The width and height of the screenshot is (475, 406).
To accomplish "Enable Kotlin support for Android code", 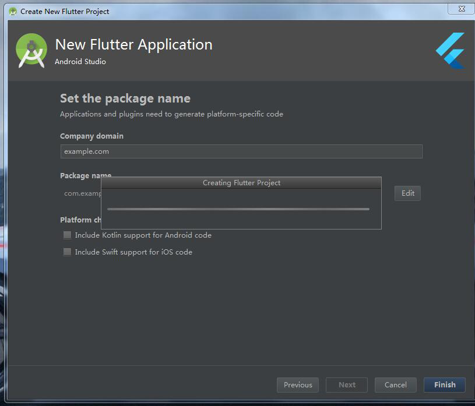I will [x=67, y=235].
